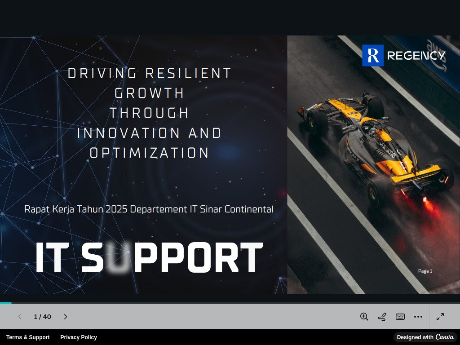Enter fullscreen presentation mode
The image size is (460, 345).
pyautogui.click(x=440, y=317)
